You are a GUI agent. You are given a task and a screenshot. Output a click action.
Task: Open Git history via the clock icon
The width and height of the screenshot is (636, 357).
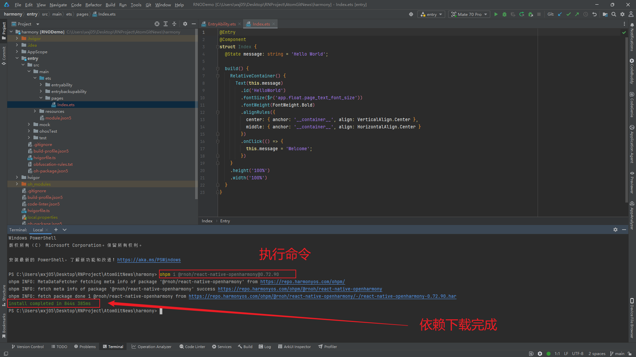[586, 14]
